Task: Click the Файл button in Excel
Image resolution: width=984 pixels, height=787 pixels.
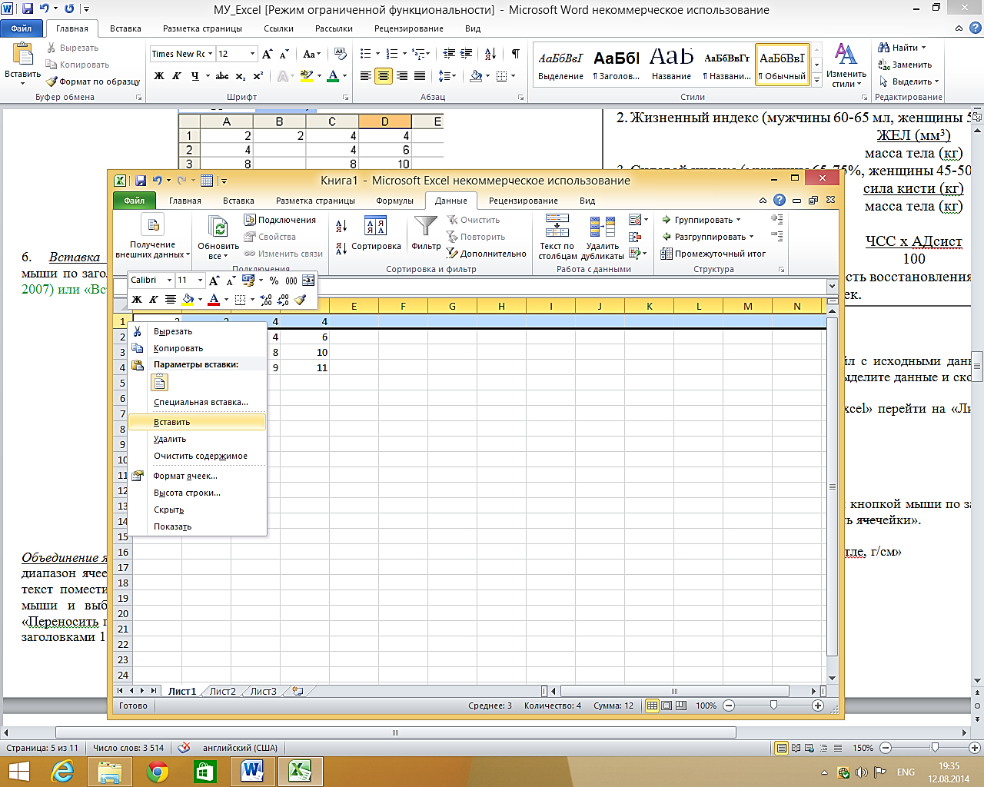Action: click(135, 201)
